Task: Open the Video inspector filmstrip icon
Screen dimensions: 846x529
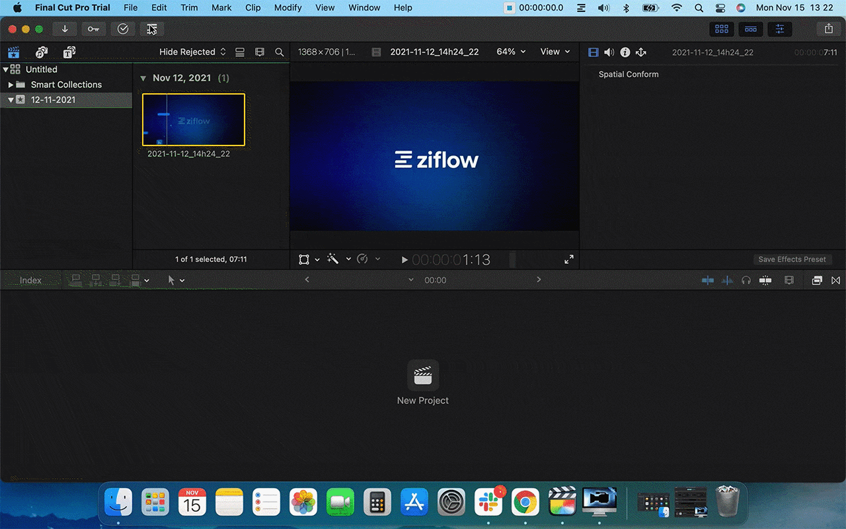Action: [593, 52]
